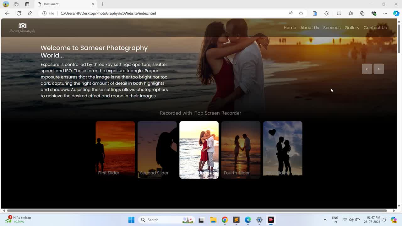Go to the Gallery nav link
The image size is (402, 226).
point(352,28)
